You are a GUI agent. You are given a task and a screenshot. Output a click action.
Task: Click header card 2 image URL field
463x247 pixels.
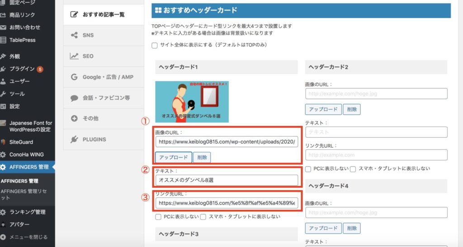377,94
